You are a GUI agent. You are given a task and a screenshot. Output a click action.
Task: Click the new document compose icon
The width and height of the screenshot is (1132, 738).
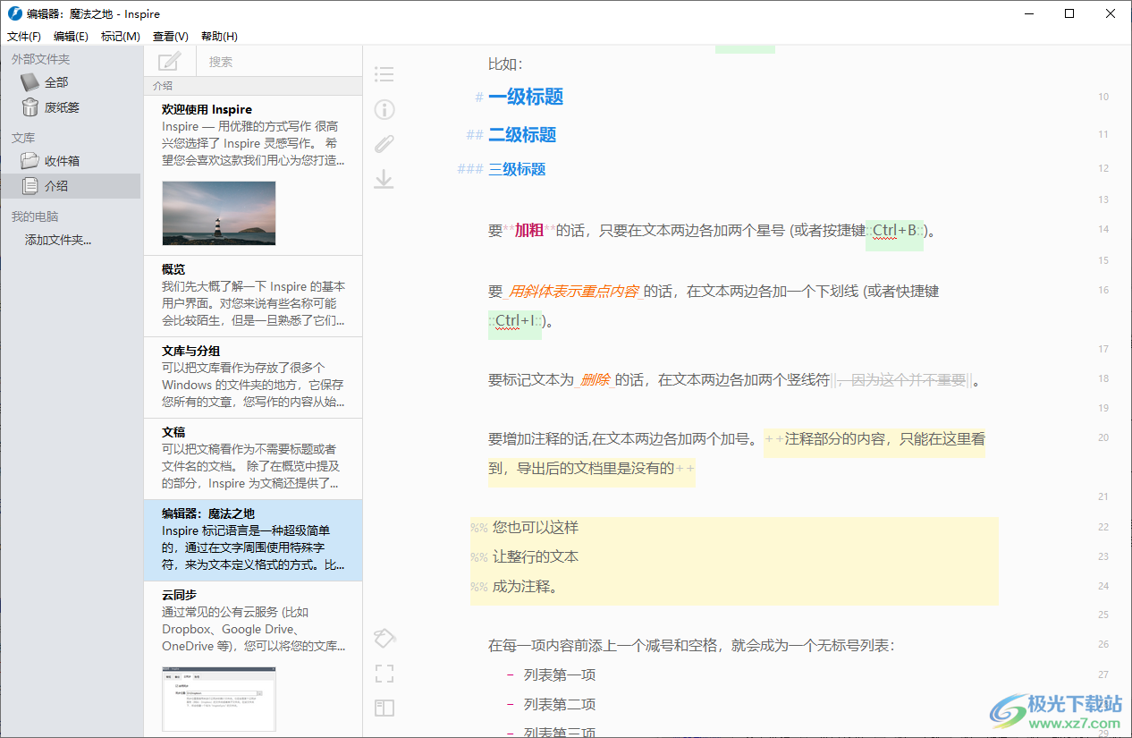tap(169, 62)
